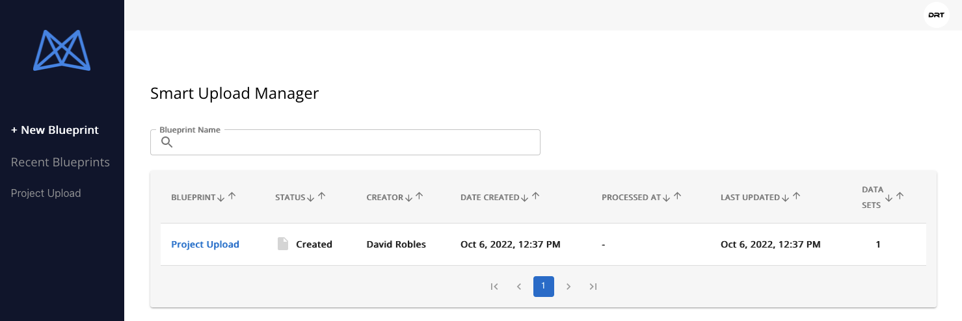This screenshot has width=962, height=321.
Task: Sort Processed At column descending
Action: pos(666,198)
